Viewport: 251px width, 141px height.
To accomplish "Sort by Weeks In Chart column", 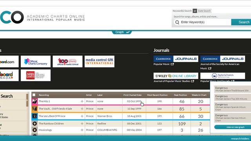I will pos(199,95).
